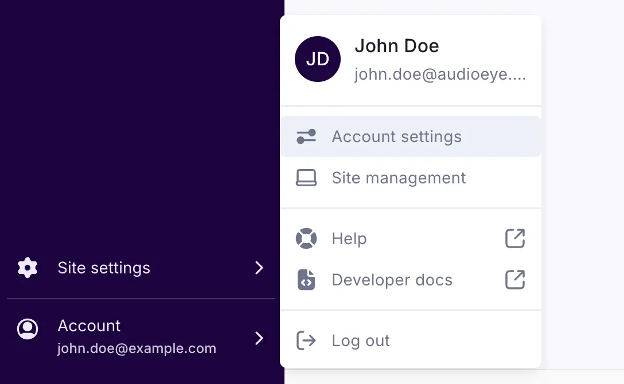Click the Log out arrow icon
624x384 pixels.
[x=306, y=340]
